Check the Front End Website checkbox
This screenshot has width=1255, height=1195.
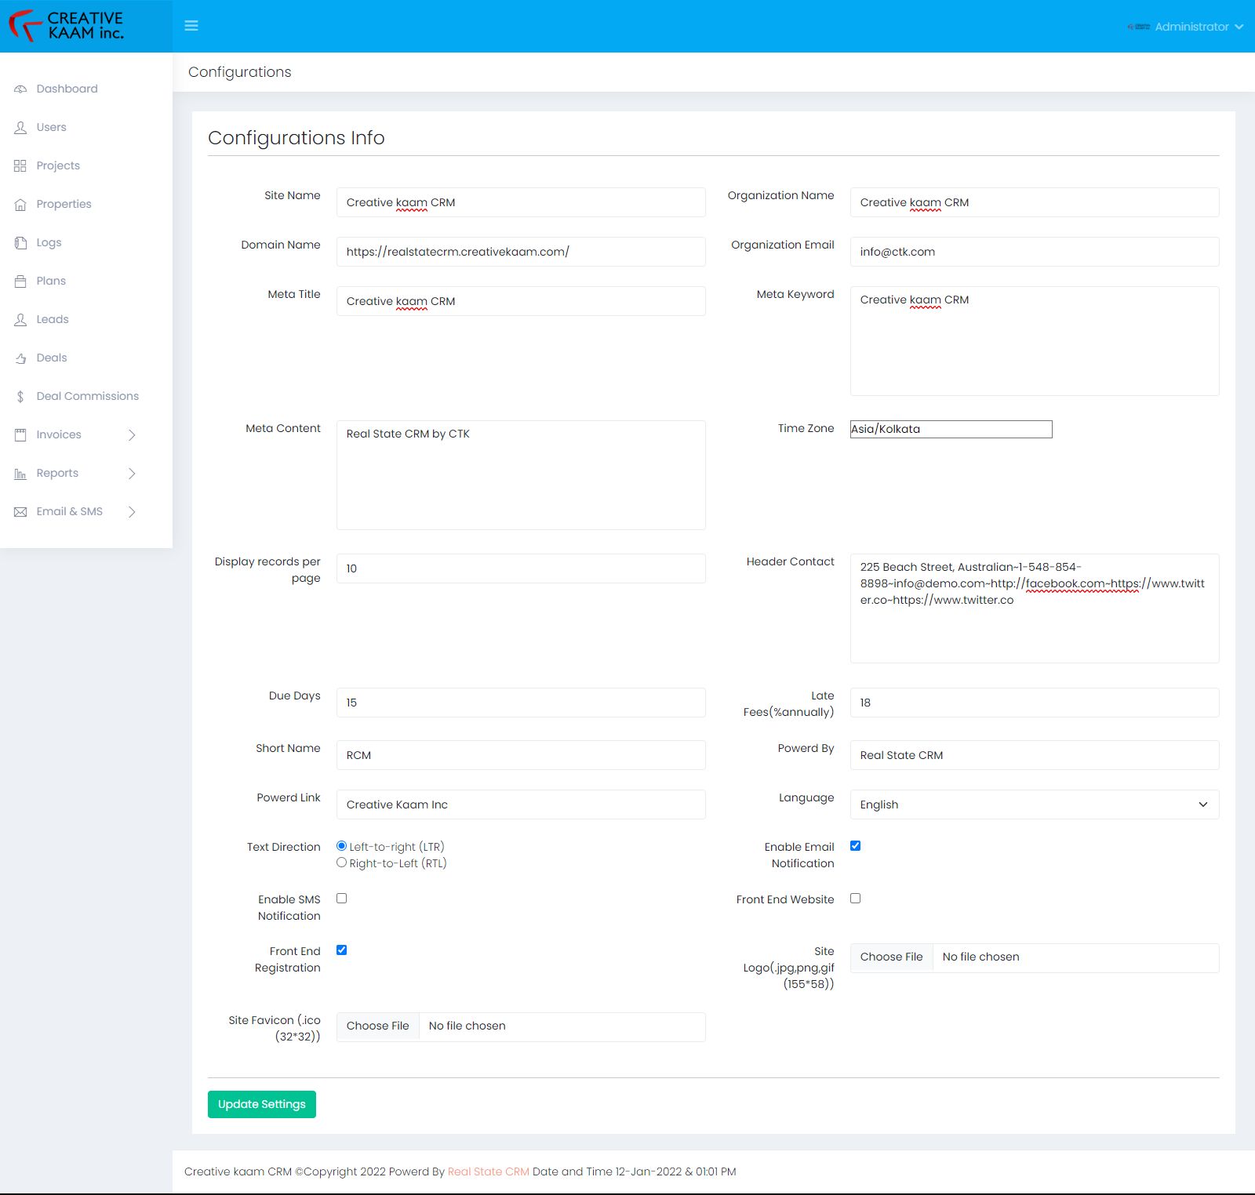pos(855,899)
